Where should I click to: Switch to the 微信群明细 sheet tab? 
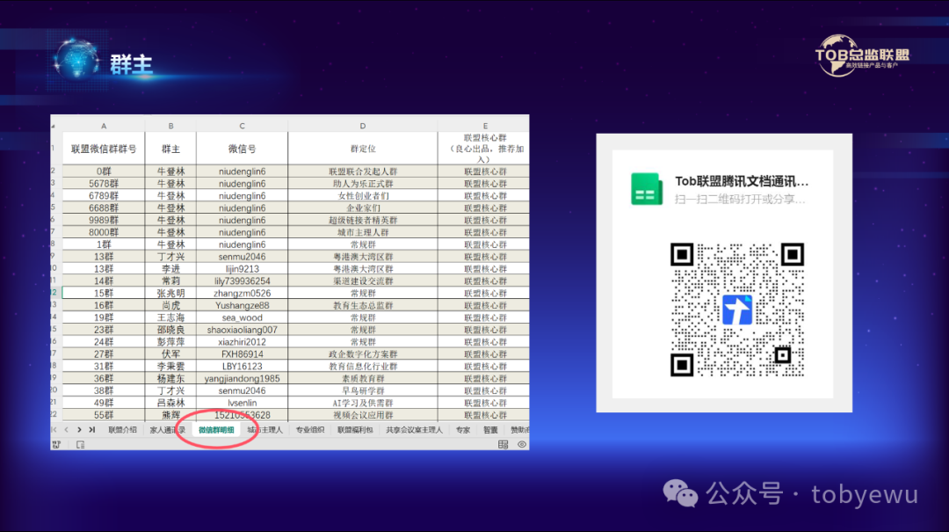click(216, 430)
